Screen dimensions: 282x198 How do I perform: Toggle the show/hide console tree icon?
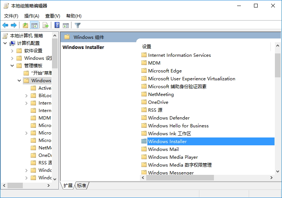(x=34, y=25)
